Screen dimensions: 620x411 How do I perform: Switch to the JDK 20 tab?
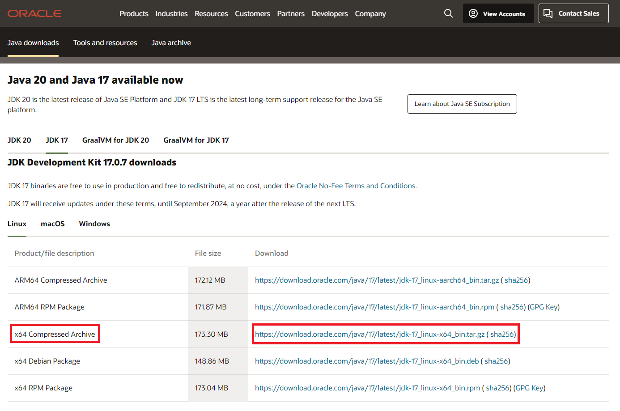(19, 140)
